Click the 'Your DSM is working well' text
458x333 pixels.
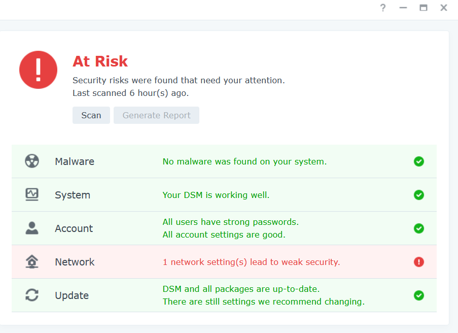pyautogui.click(x=216, y=195)
